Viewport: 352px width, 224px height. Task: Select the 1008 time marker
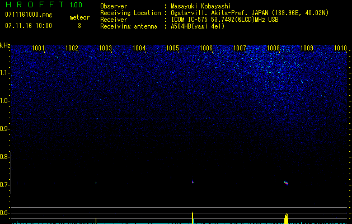273,49
